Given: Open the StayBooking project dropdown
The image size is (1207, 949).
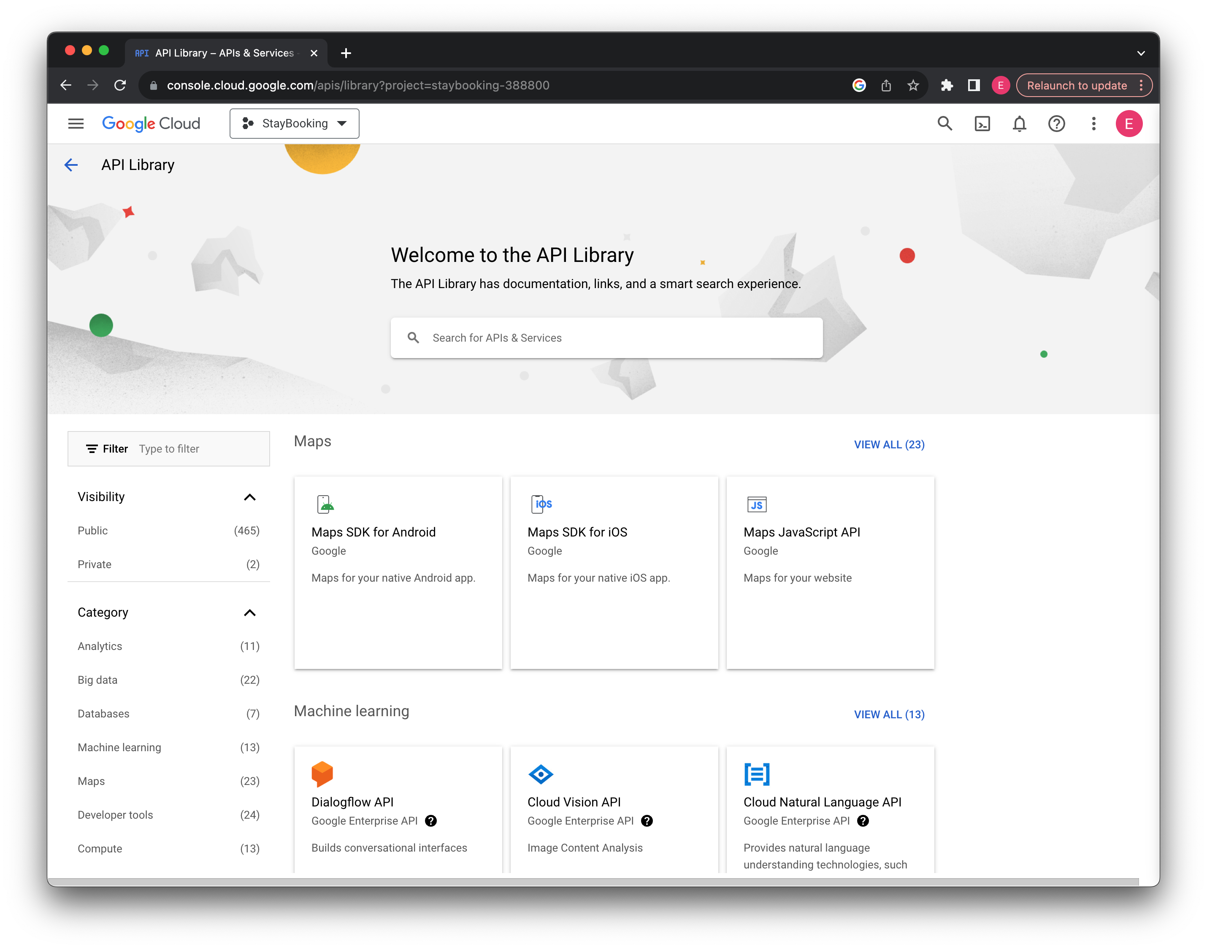Looking at the screenshot, I should (294, 124).
